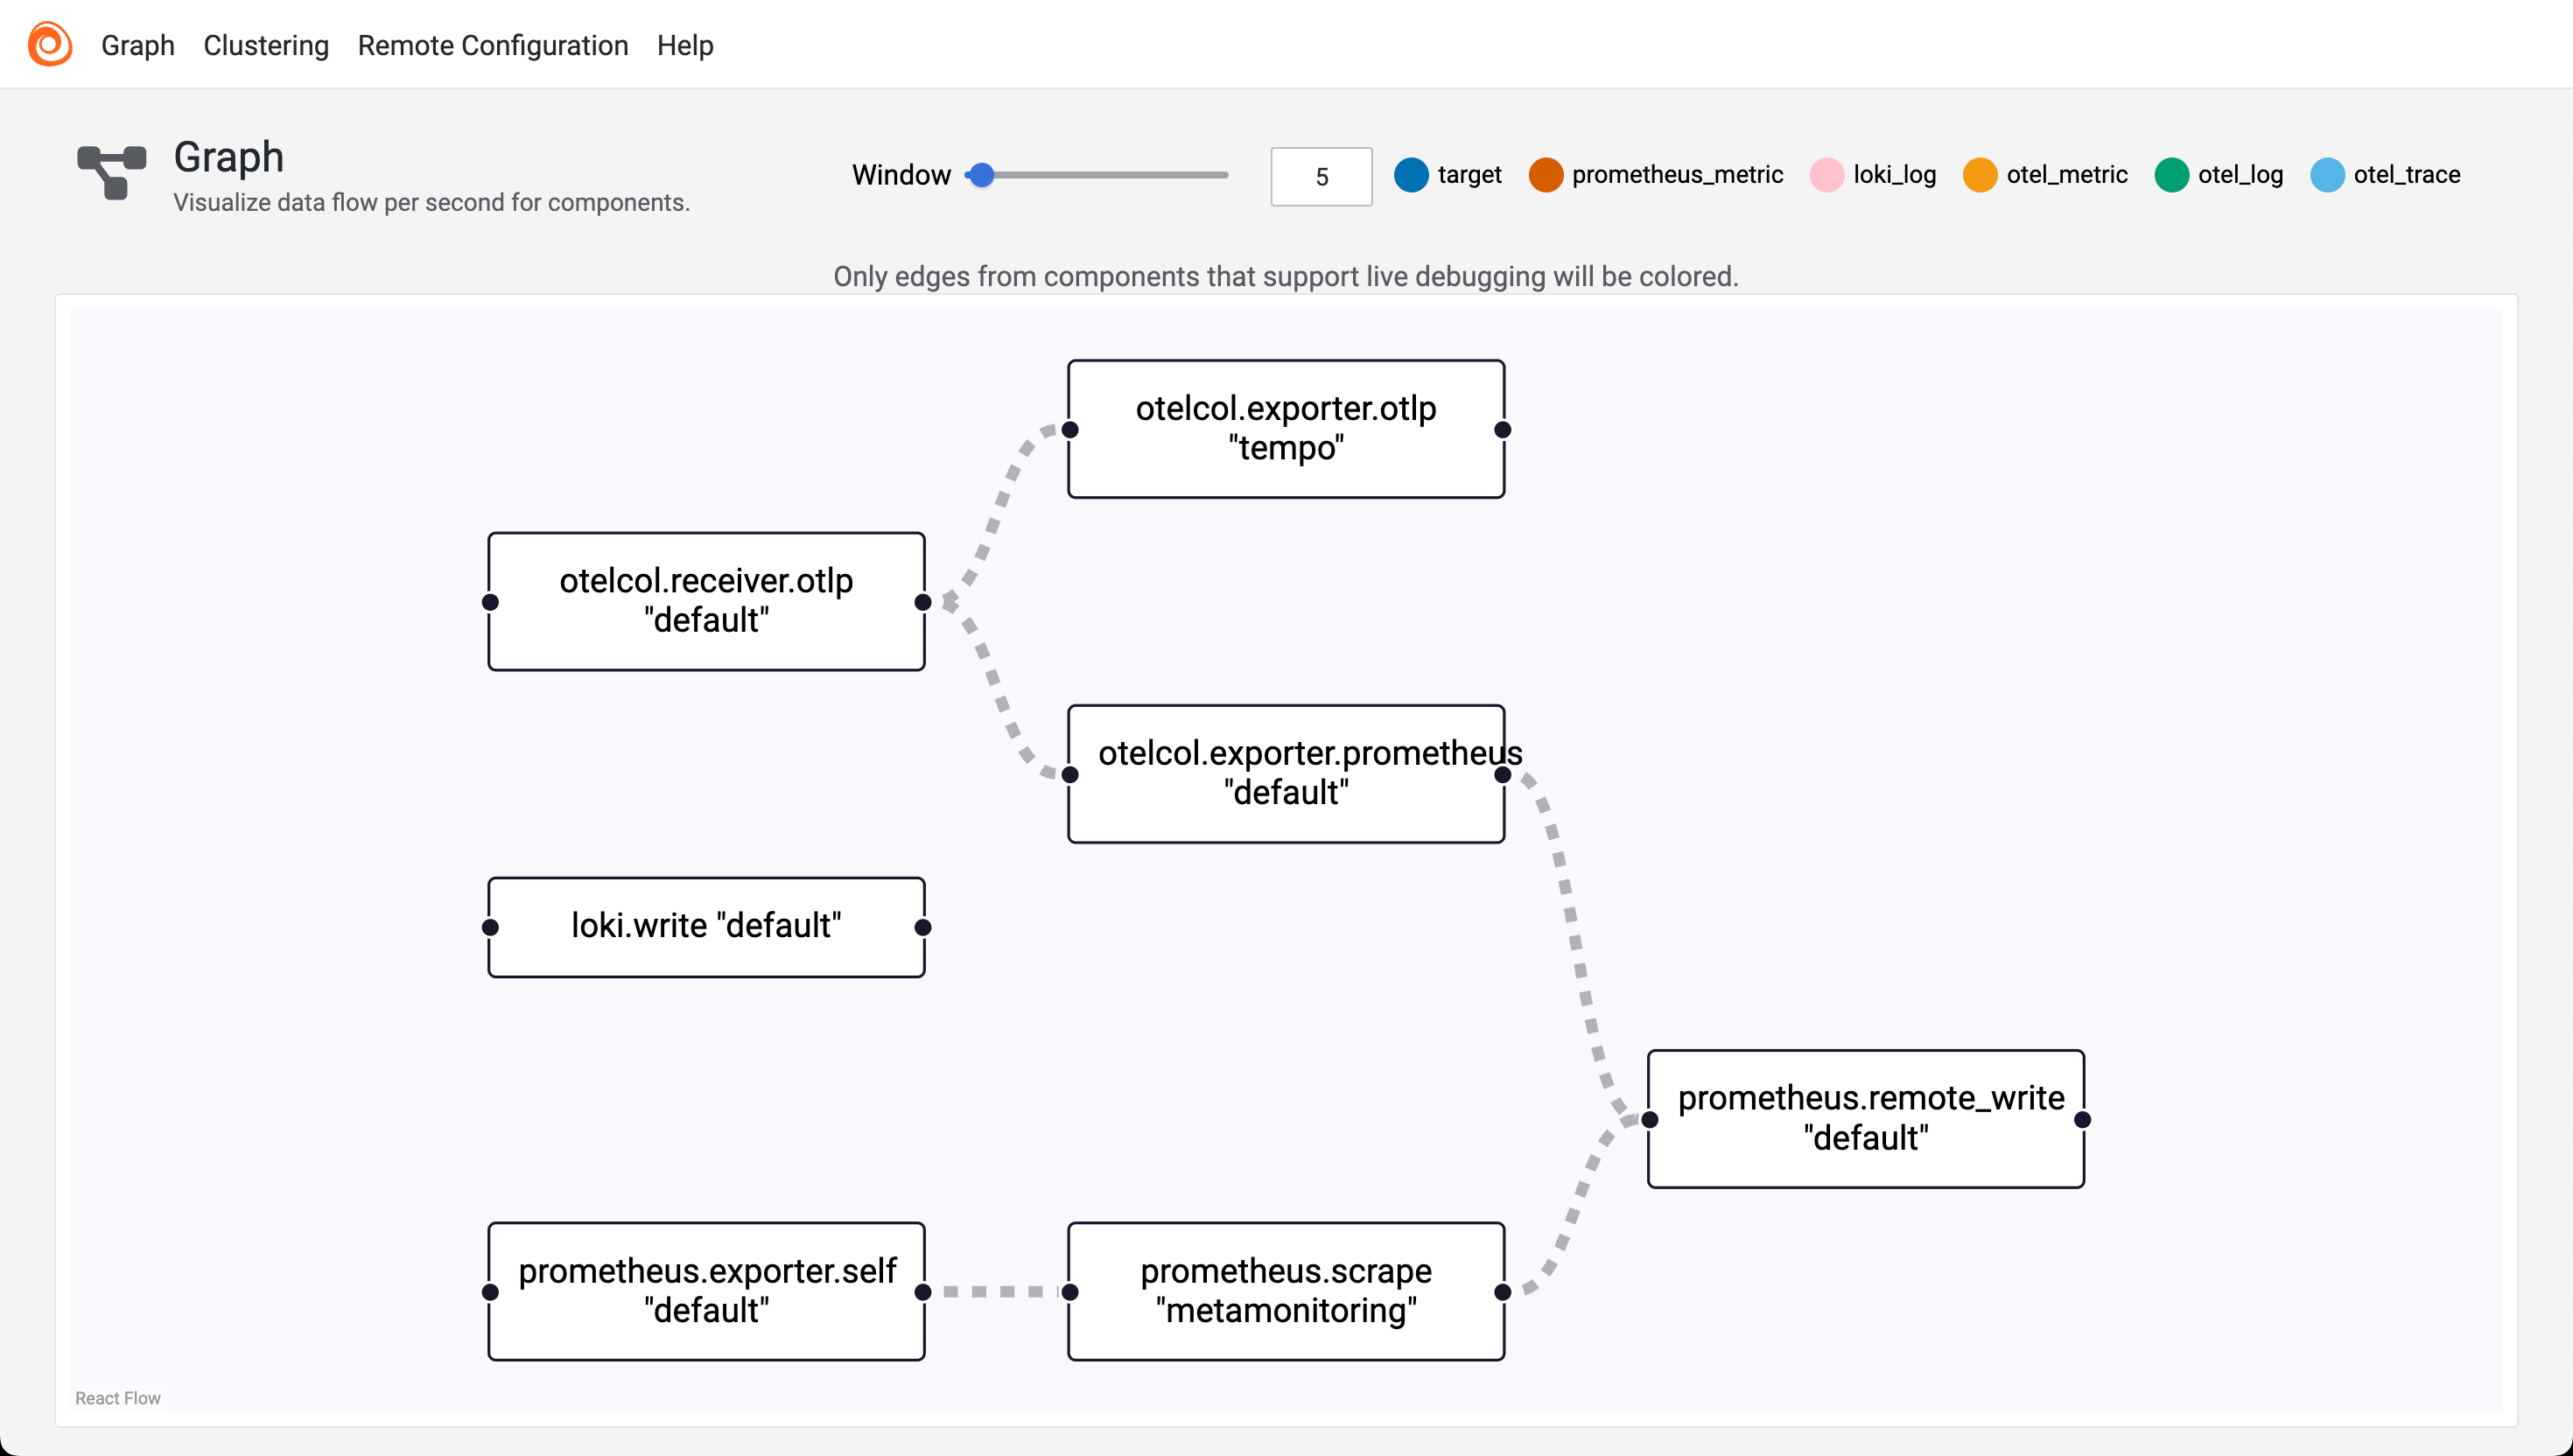The width and height of the screenshot is (2573, 1456).
Task: Click input handle of prometheus.scrape node
Action: [x=1070, y=1292]
